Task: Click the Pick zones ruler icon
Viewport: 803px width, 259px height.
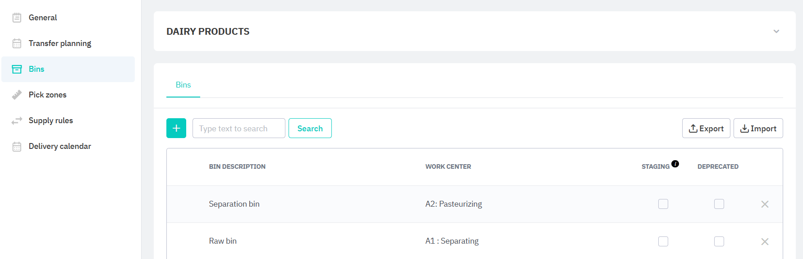Action: coord(17,95)
